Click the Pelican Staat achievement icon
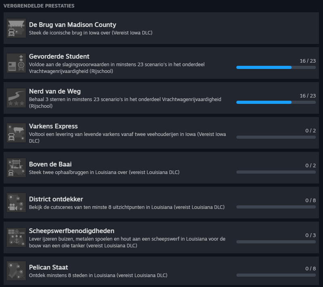 pyautogui.click(x=16, y=271)
